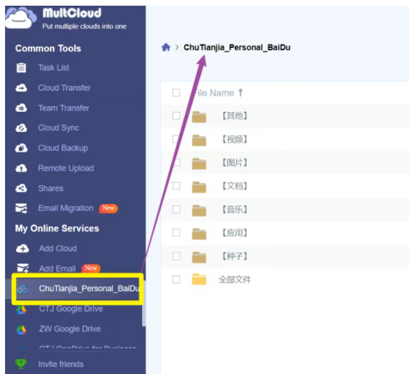Click the File Name column header
Viewport: 409px width, 374px height.
click(215, 93)
